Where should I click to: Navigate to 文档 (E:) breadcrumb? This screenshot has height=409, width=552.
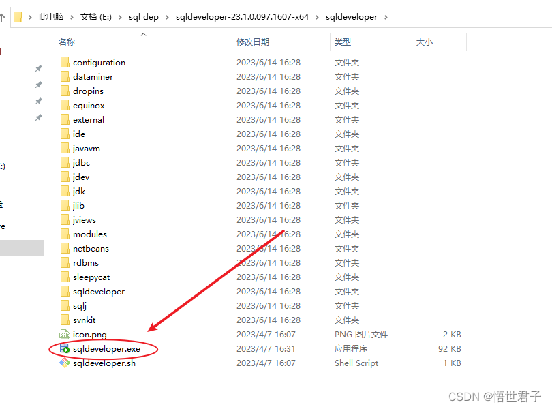[x=96, y=17]
